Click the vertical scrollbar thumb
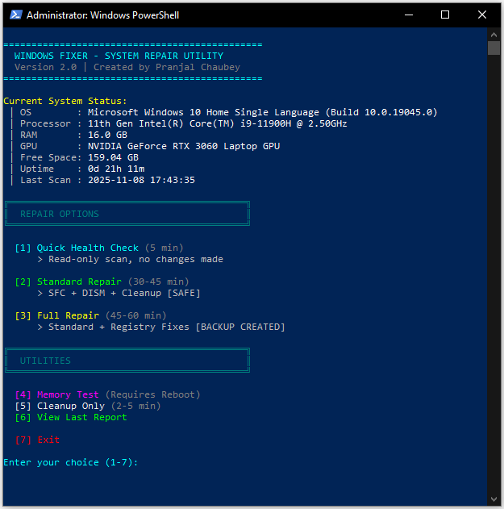 [494, 48]
